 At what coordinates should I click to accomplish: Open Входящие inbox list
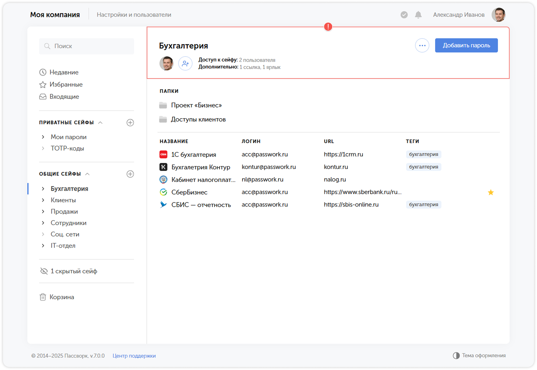point(64,97)
